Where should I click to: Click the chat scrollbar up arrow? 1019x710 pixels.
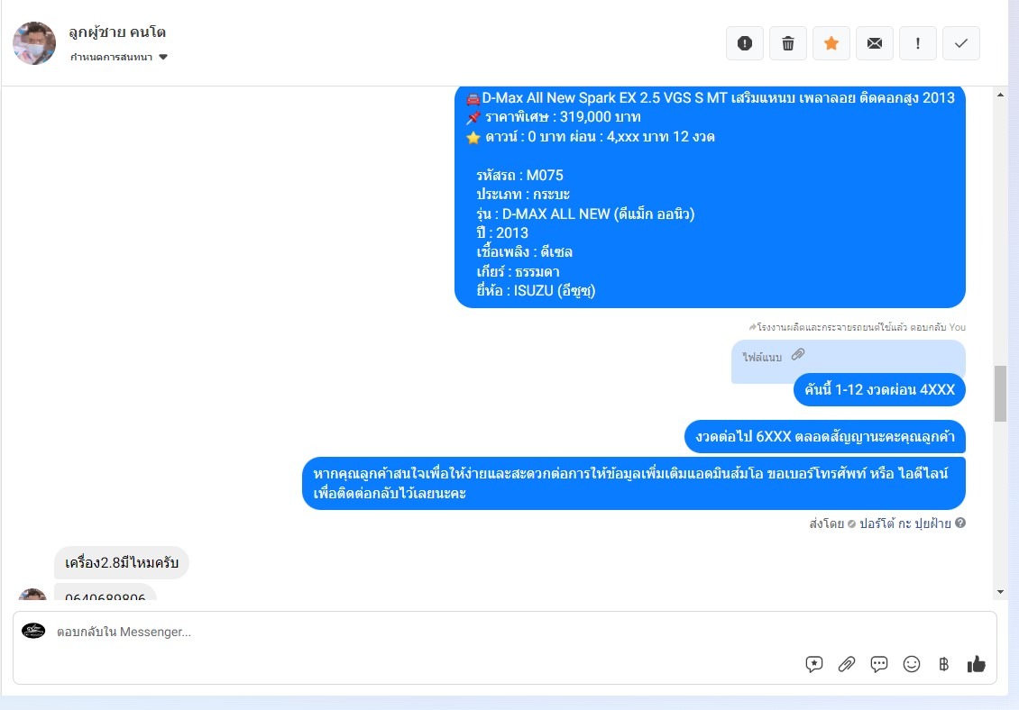click(1000, 95)
